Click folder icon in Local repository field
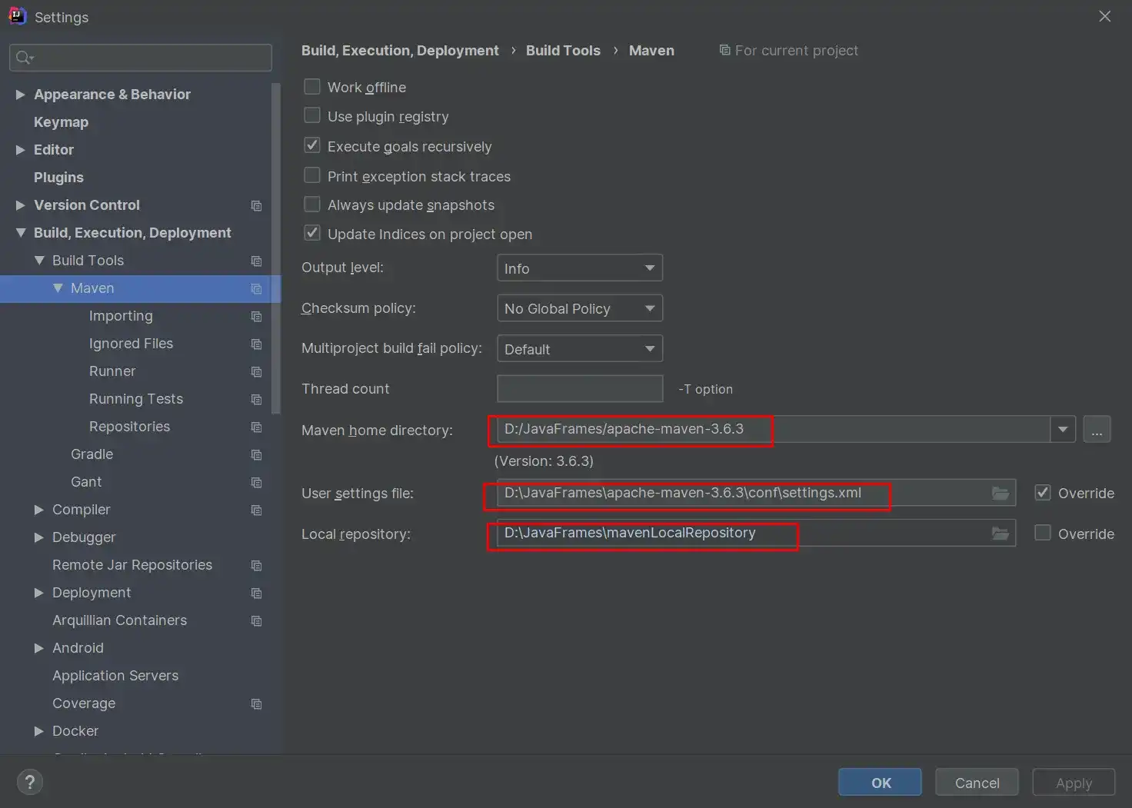 point(1000,533)
